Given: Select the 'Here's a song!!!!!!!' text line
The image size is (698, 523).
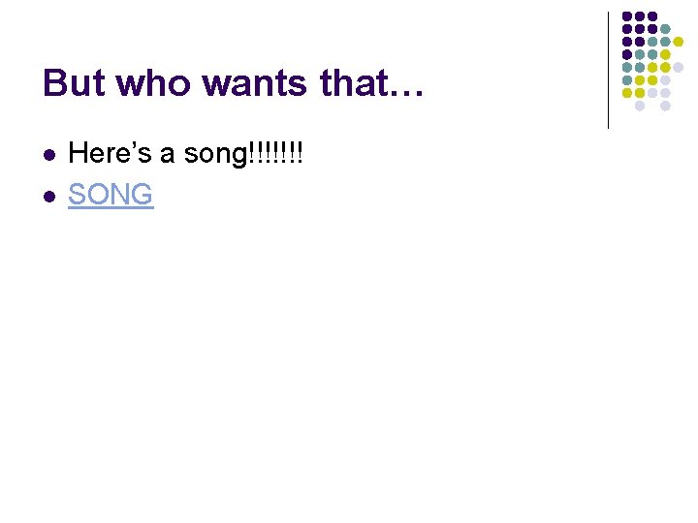Looking at the screenshot, I should [186, 153].
